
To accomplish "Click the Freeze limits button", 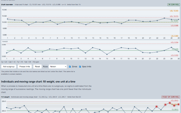I will pos(25,67).
